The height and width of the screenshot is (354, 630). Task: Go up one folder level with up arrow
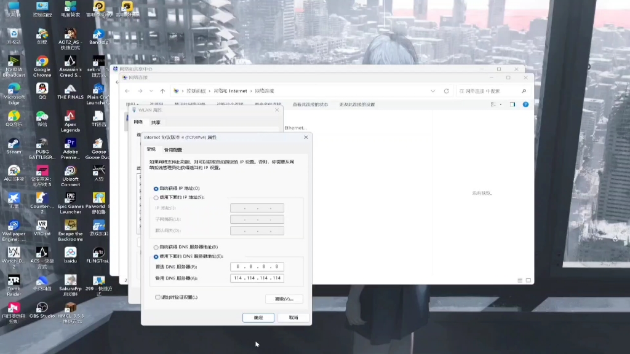tap(162, 91)
